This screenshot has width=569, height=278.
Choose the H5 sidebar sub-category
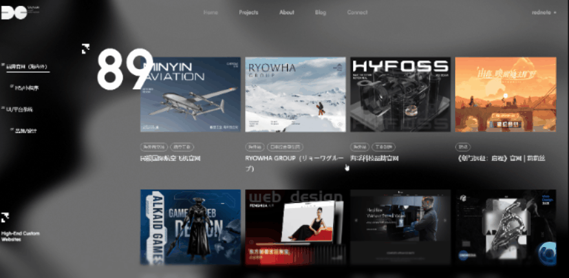27,88
